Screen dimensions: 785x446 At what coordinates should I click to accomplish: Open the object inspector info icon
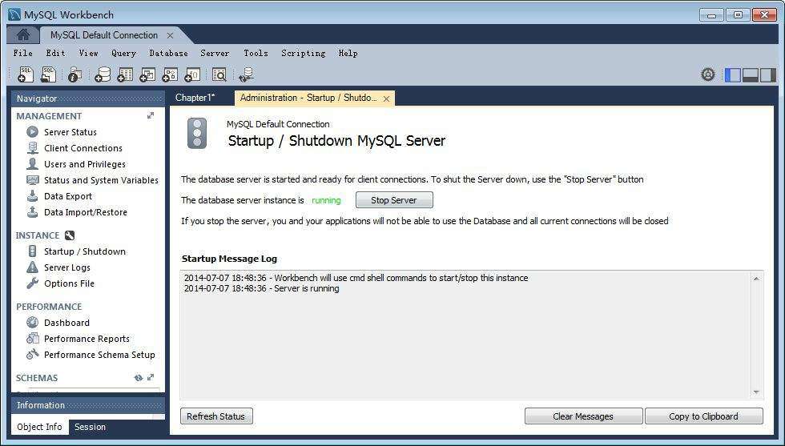pyautogui.click(x=74, y=74)
